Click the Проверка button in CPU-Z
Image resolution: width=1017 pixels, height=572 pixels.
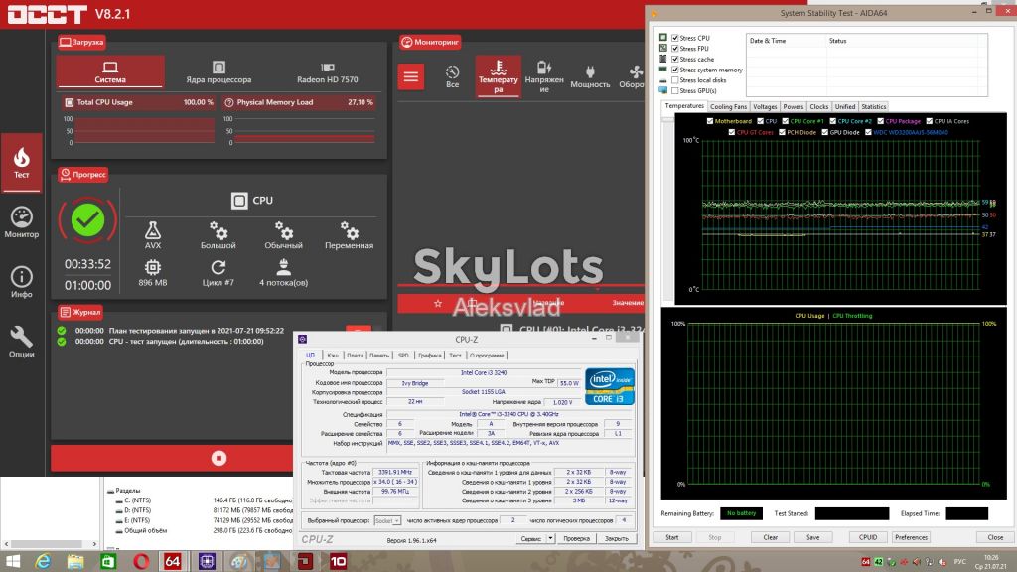(577, 539)
